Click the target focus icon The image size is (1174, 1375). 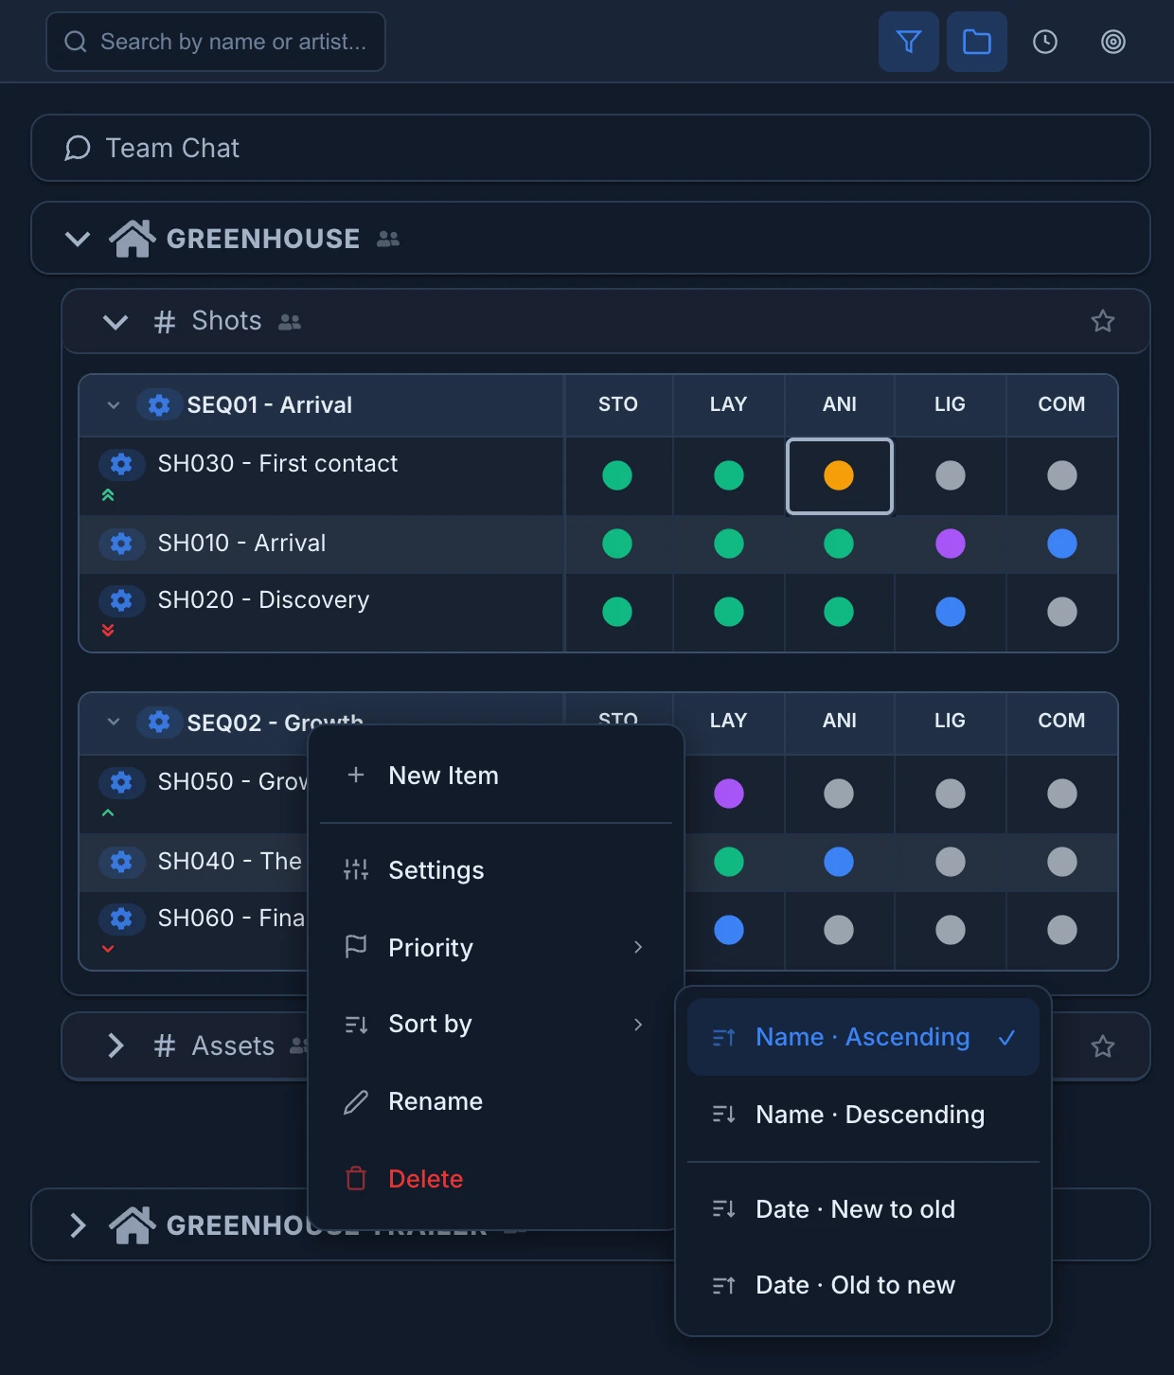pyautogui.click(x=1113, y=42)
